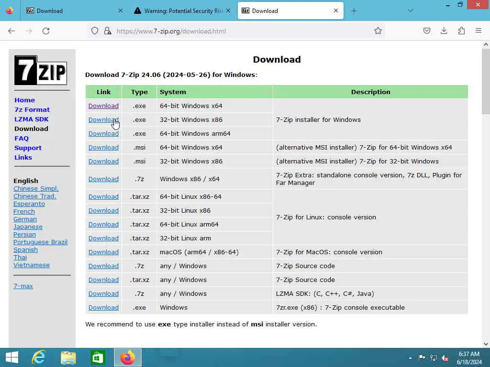Click the Firefox back arrow button

pos(11,31)
